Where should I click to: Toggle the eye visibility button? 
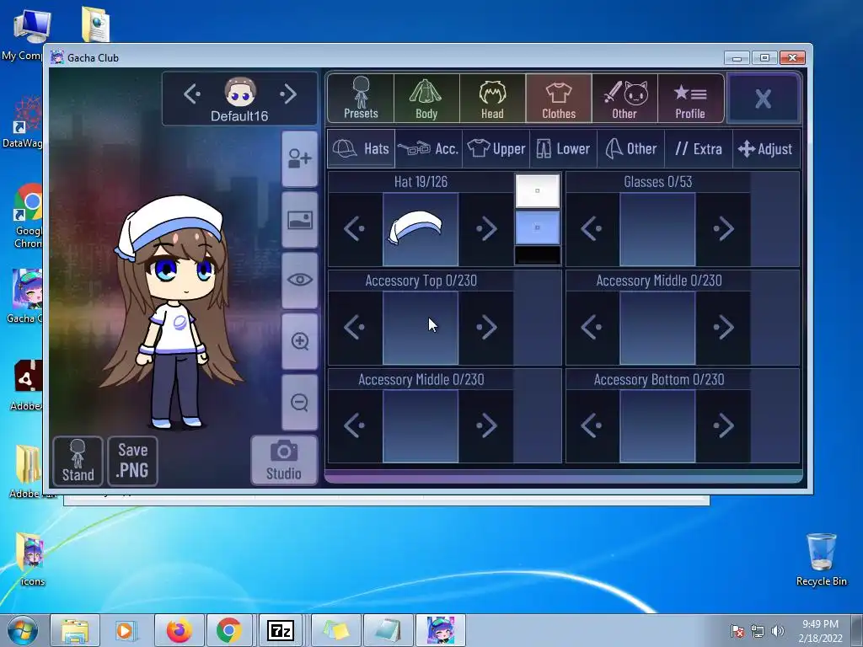[300, 280]
